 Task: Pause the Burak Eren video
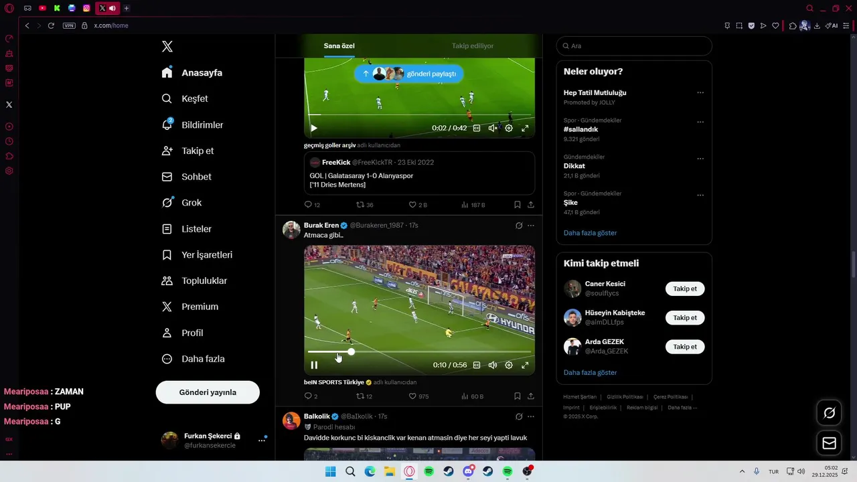pyautogui.click(x=314, y=365)
